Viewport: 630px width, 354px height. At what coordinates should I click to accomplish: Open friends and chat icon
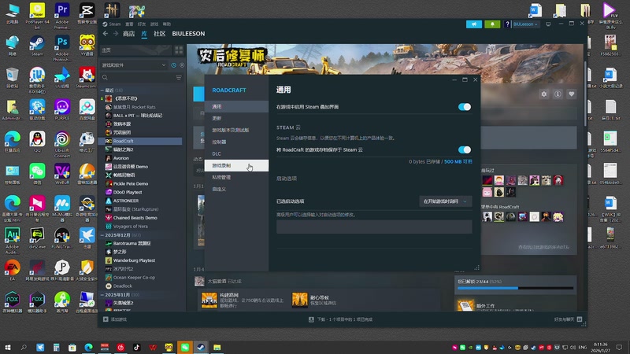[x=580, y=319]
